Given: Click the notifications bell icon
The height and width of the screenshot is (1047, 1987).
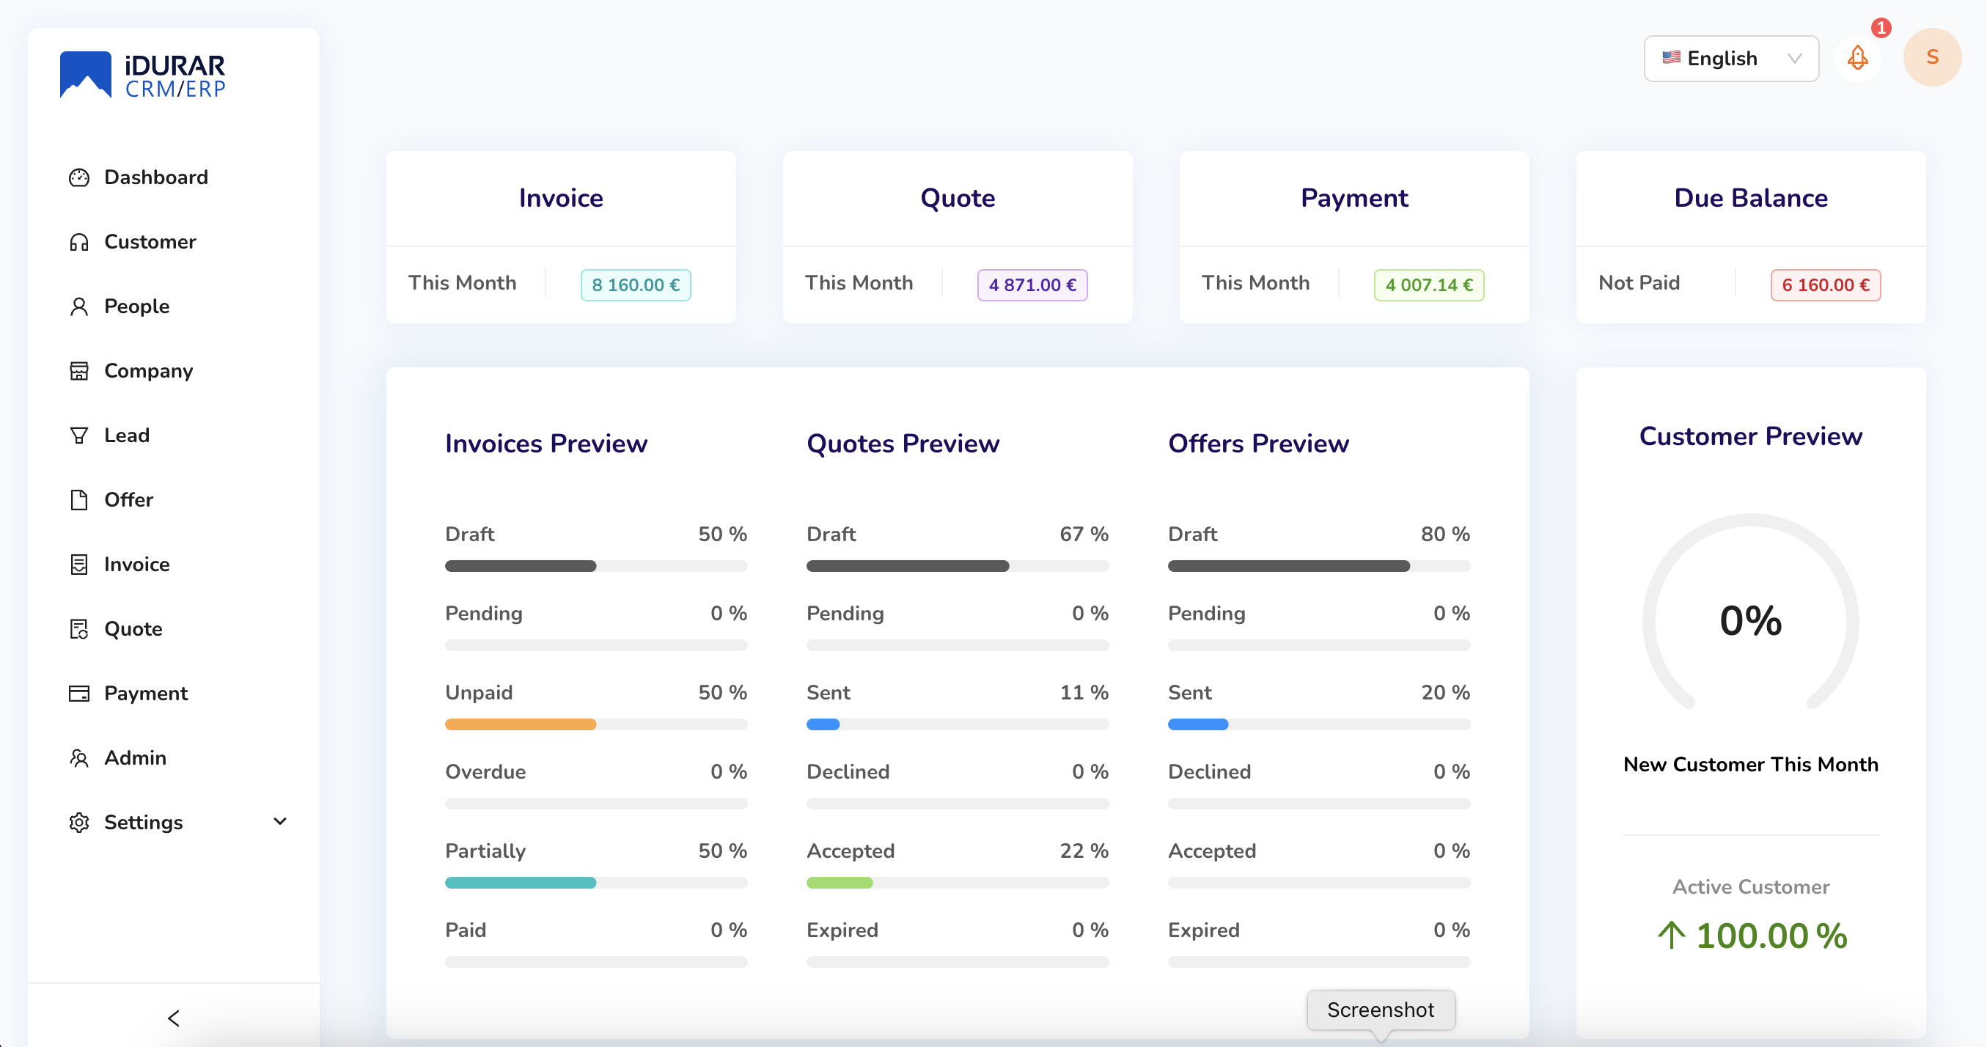Looking at the screenshot, I should 1859,56.
